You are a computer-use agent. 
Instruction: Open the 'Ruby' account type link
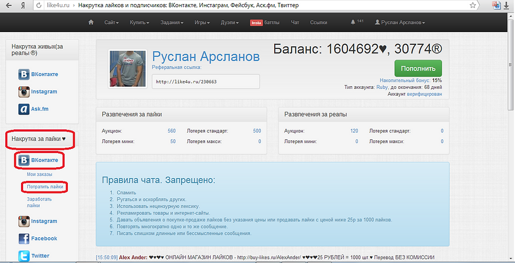coord(382,87)
